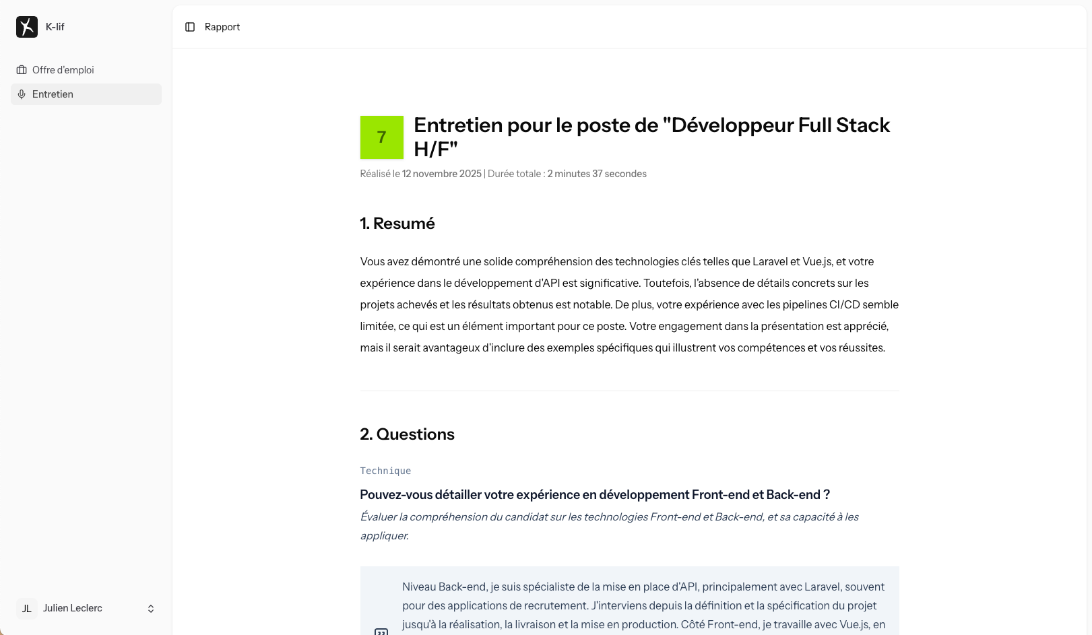1092x635 pixels.
Task: Click the microphone icon beside Entretien
Action: coord(22,94)
